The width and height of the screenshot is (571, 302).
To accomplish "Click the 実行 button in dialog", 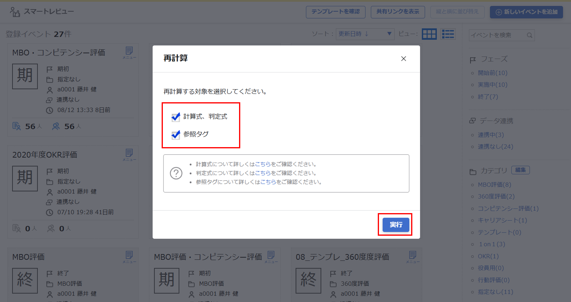I will pos(396,225).
